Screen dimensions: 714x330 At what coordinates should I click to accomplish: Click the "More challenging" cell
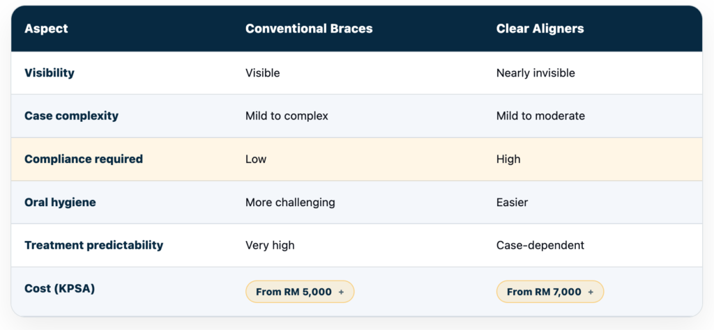click(290, 202)
